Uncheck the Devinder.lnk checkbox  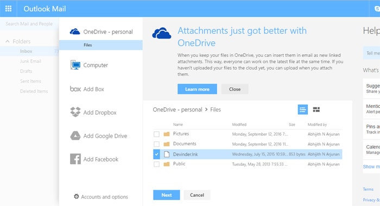tap(156, 154)
